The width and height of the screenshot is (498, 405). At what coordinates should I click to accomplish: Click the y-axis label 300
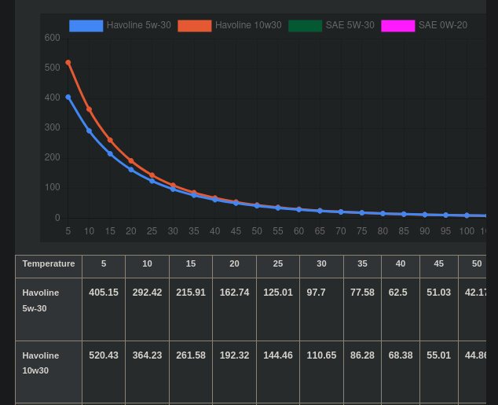coord(53,127)
